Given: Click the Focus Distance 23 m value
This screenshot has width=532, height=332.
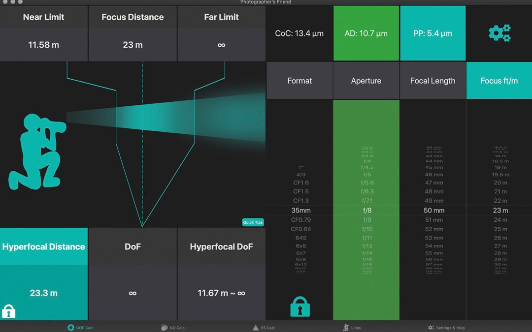Looking at the screenshot, I should point(133,45).
